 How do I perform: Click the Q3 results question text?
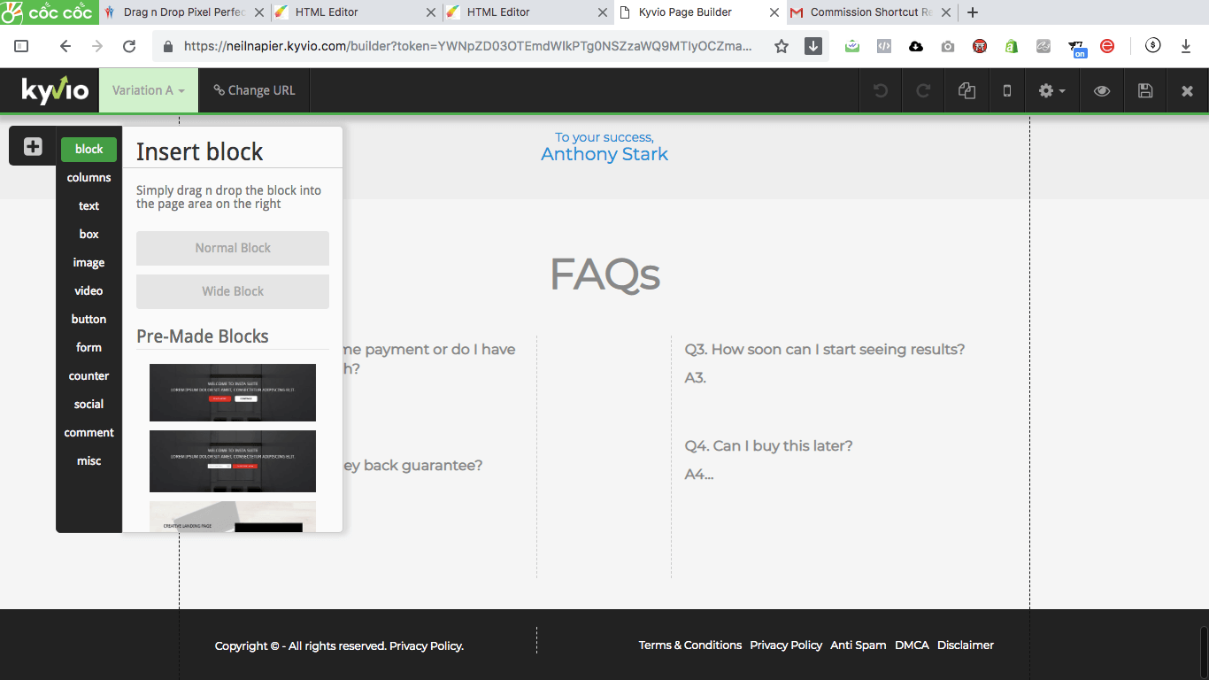pyautogui.click(x=825, y=349)
